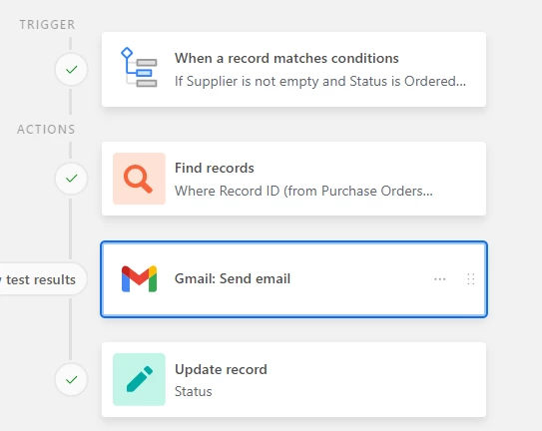Click the 'If Supplier is not empty' condition text
542x431 pixels.
pyautogui.click(x=320, y=81)
